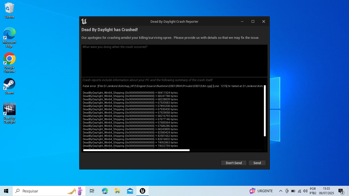349x196 pixels.
Task: Close the Crash Reporter window
Action: pyautogui.click(x=264, y=21)
